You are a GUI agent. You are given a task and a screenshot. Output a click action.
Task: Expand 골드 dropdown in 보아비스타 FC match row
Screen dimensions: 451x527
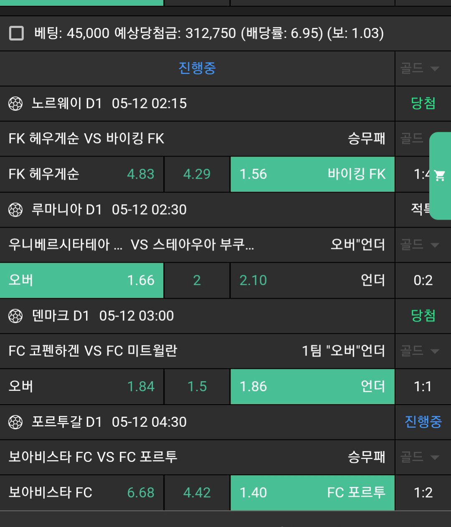420,457
